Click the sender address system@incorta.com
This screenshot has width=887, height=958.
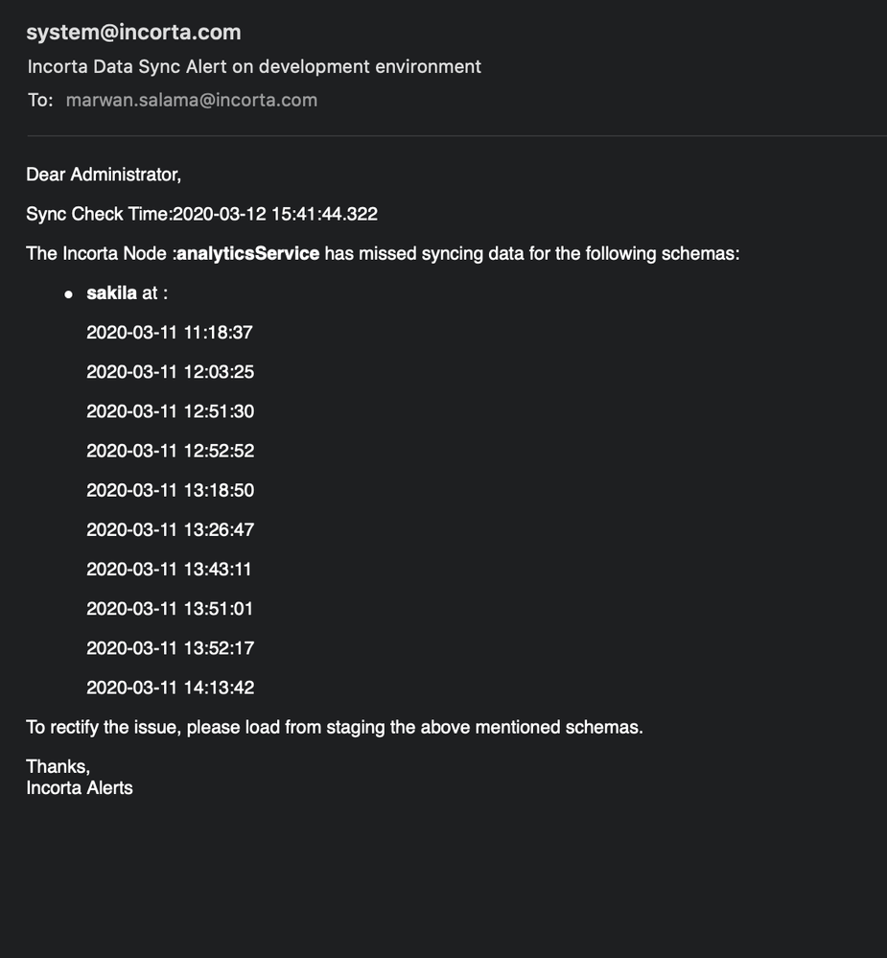[x=133, y=33]
